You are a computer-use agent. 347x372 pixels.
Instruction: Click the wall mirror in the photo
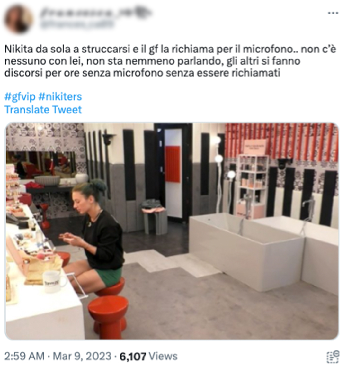(41, 165)
